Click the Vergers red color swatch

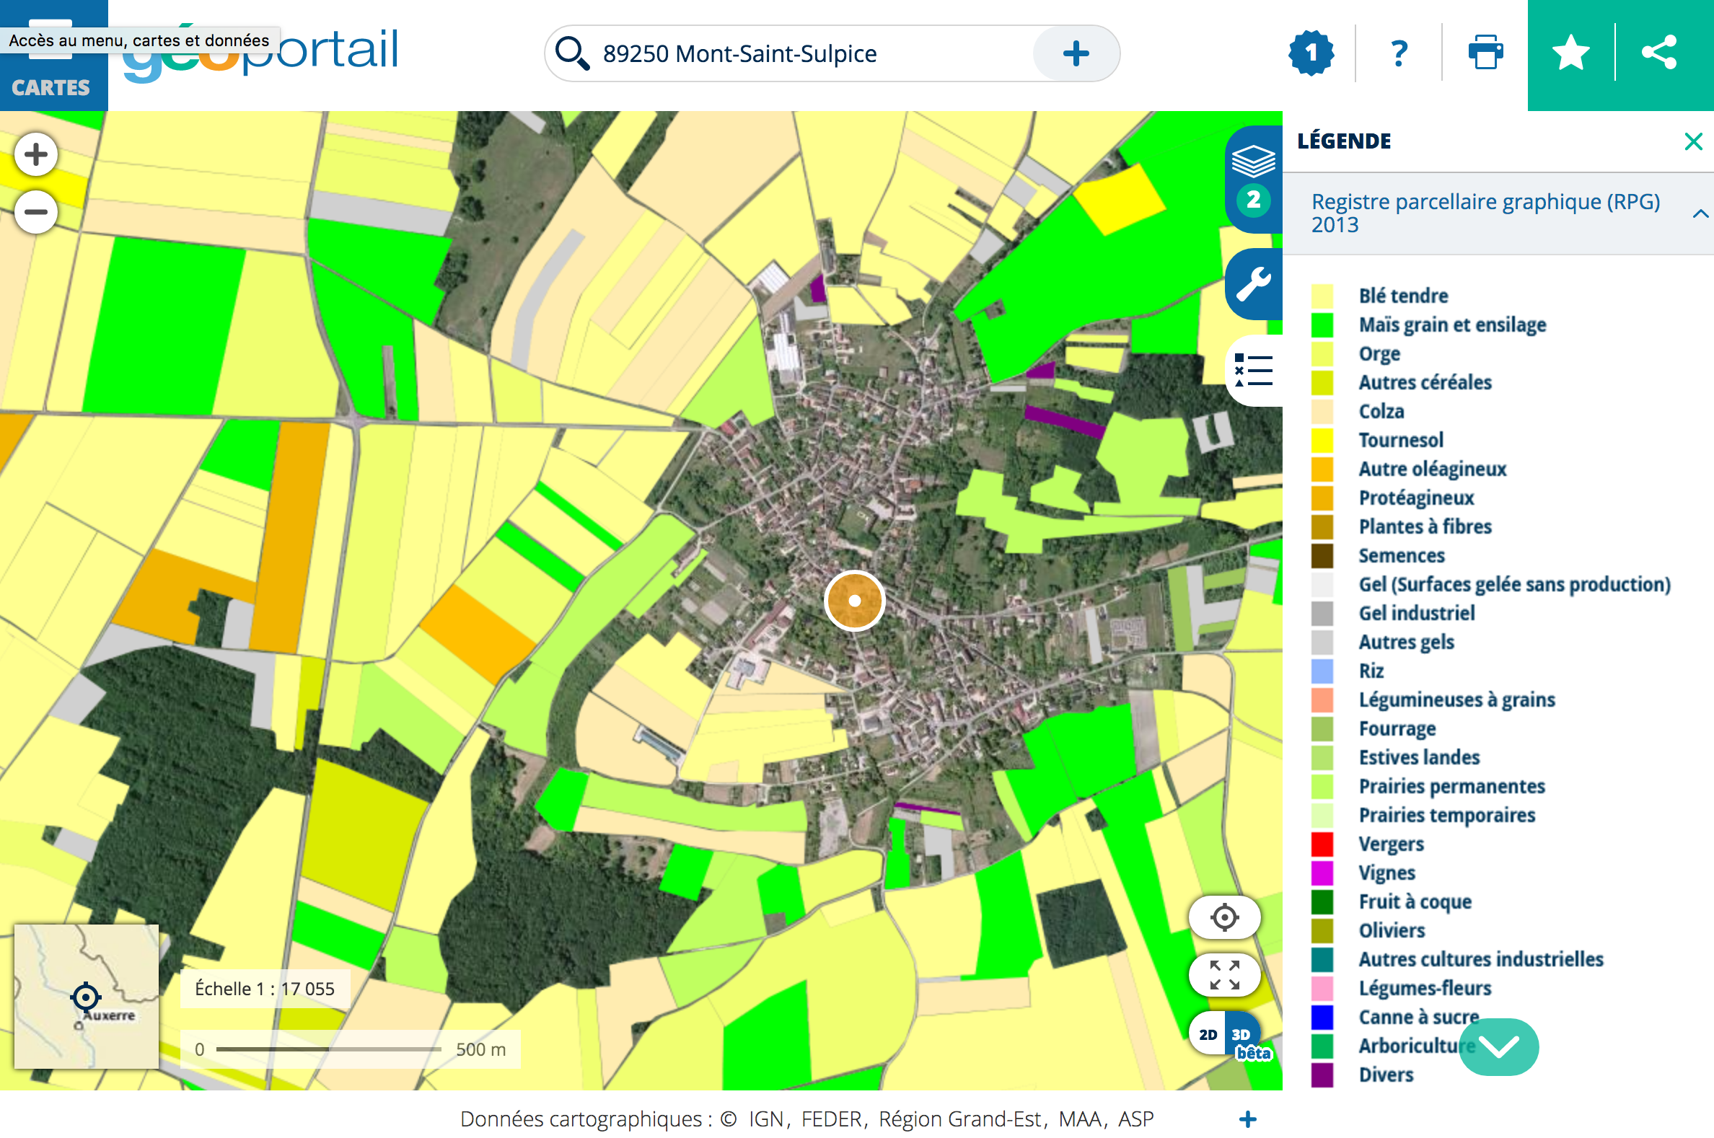tap(1322, 844)
